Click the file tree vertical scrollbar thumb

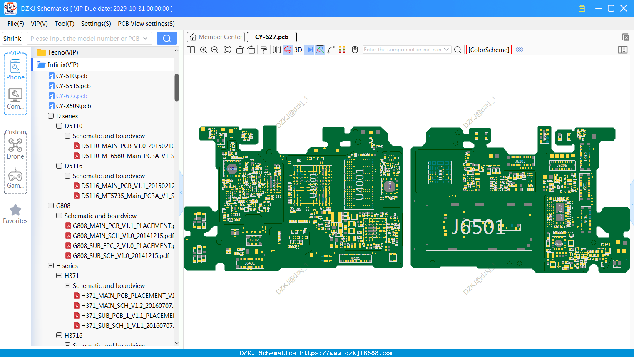pos(177,87)
